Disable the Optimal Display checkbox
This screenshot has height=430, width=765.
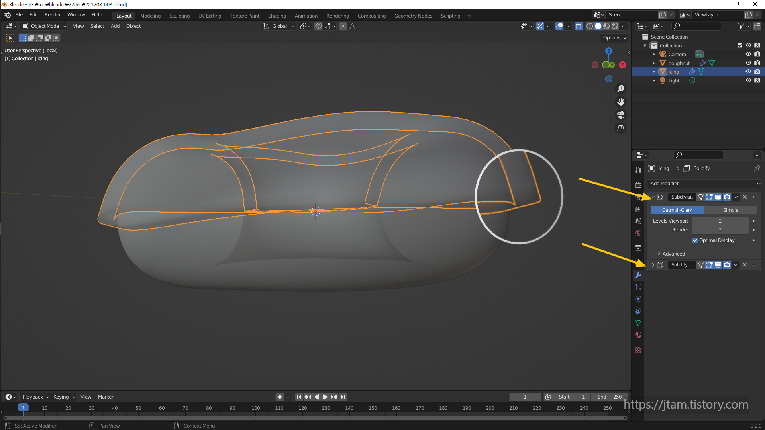point(695,240)
